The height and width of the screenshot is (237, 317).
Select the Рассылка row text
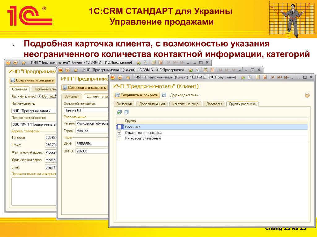[x=133, y=127]
